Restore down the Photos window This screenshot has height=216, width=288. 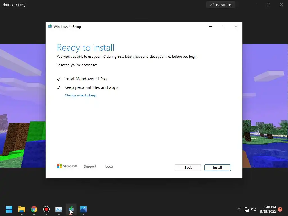click(x=269, y=4)
